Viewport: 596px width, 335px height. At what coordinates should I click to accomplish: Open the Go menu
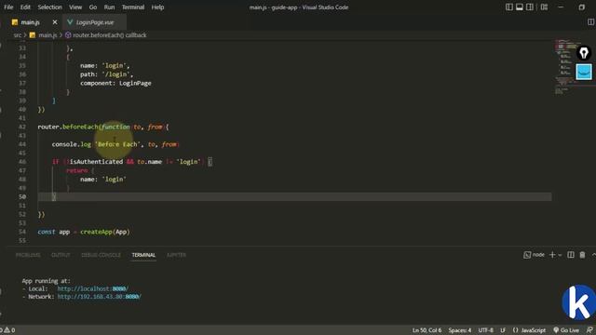click(x=93, y=7)
